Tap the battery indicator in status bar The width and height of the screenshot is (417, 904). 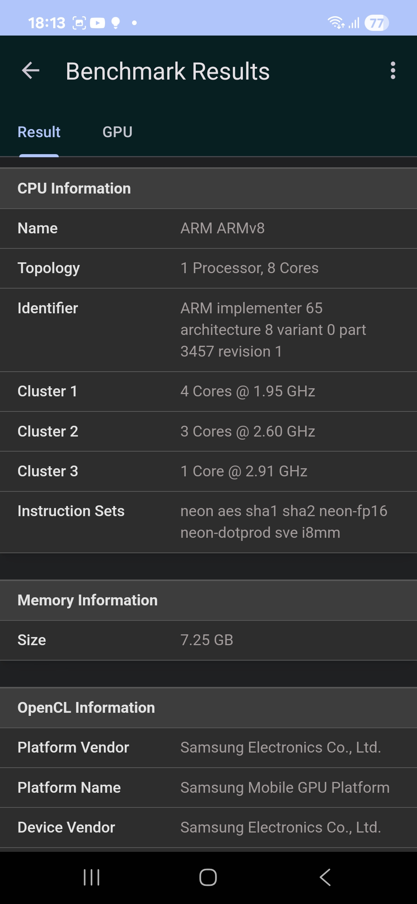pyautogui.click(x=376, y=23)
